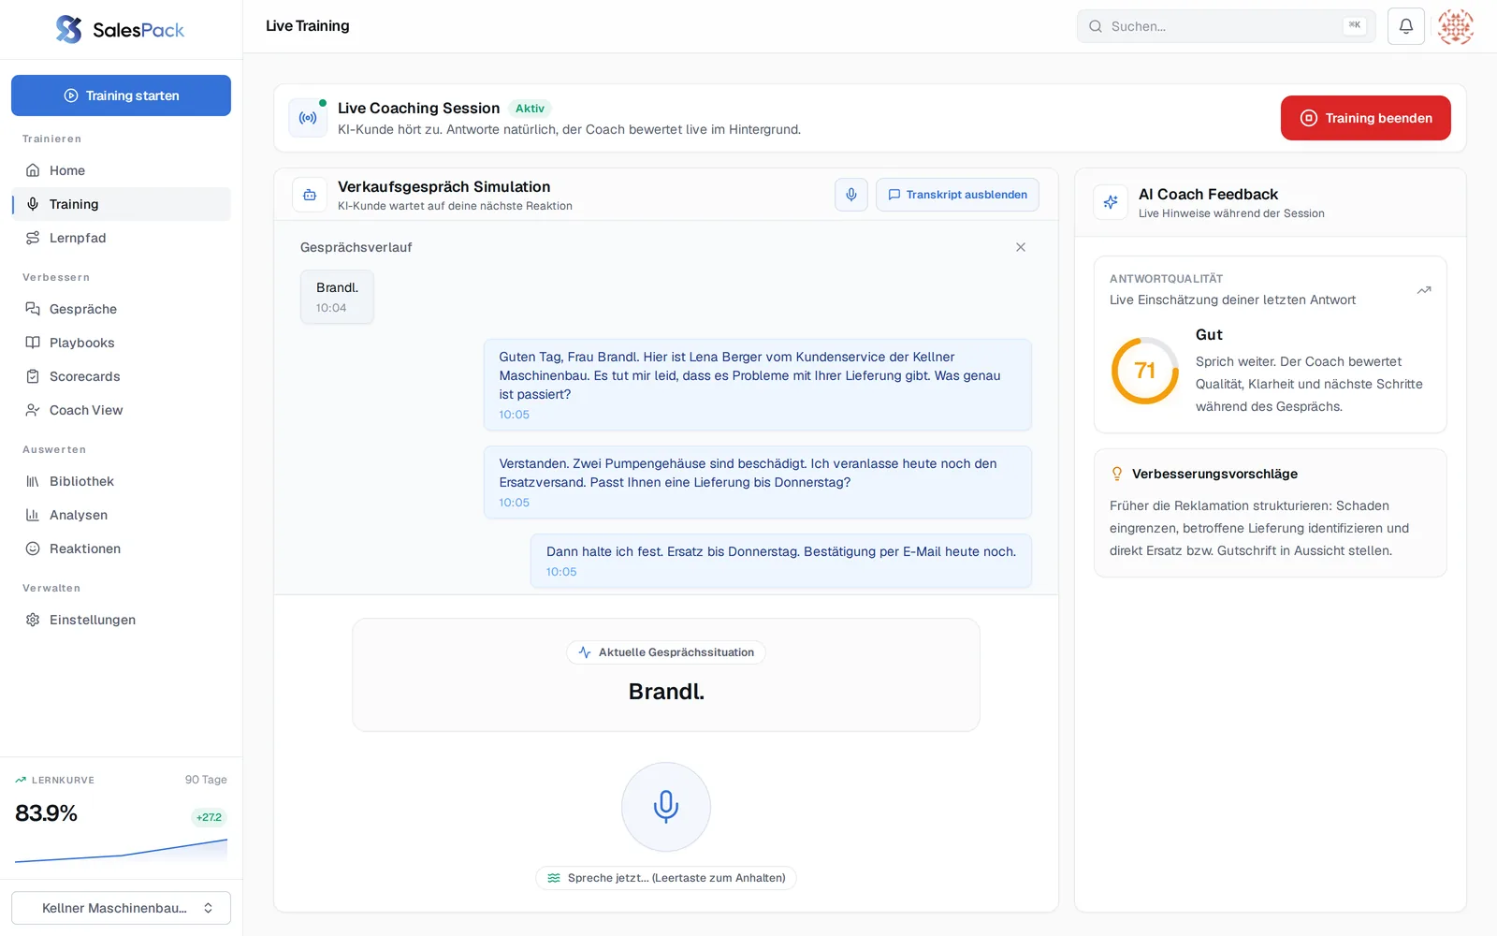Select Training in the sidebar
Image resolution: width=1497 pixels, height=936 pixels.
point(121,204)
